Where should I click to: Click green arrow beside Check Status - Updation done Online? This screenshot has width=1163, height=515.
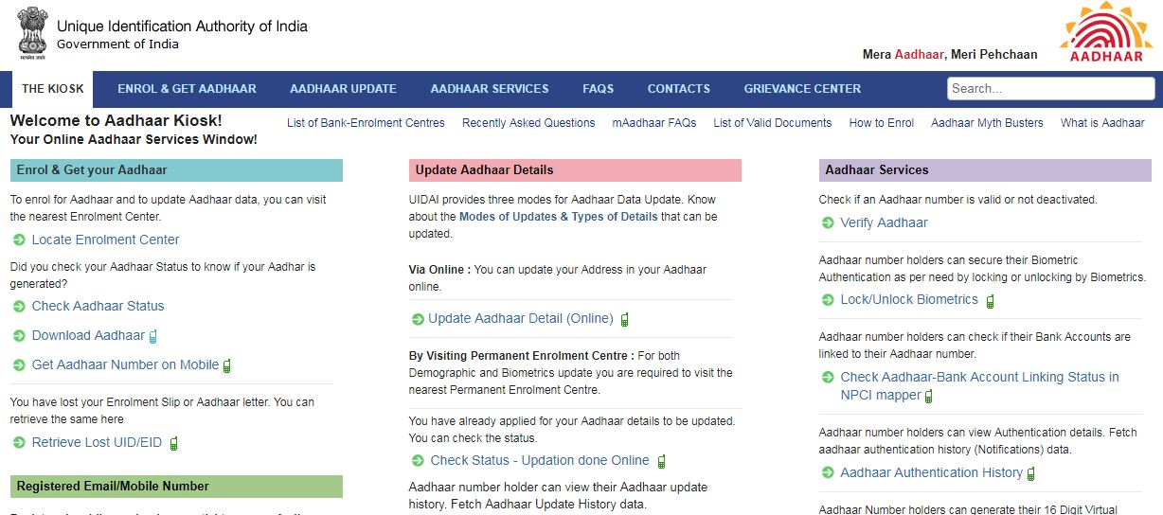pos(418,461)
